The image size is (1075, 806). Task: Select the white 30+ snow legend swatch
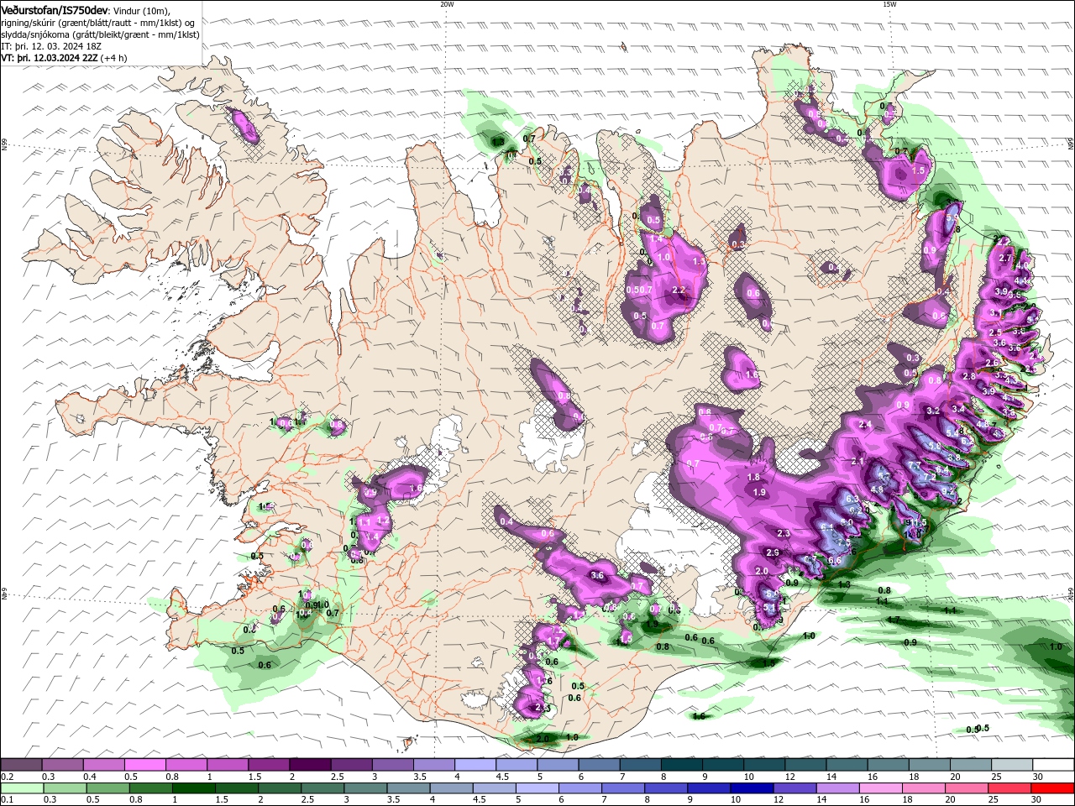click(x=1054, y=765)
